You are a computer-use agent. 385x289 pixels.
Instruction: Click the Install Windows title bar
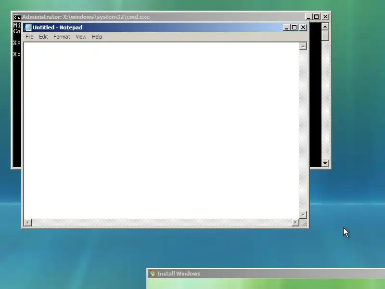(x=266, y=274)
